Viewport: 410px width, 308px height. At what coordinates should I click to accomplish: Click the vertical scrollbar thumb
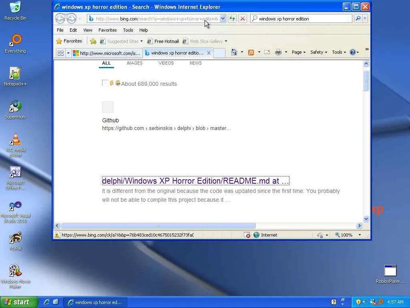pyautogui.click(x=366, y=81)
